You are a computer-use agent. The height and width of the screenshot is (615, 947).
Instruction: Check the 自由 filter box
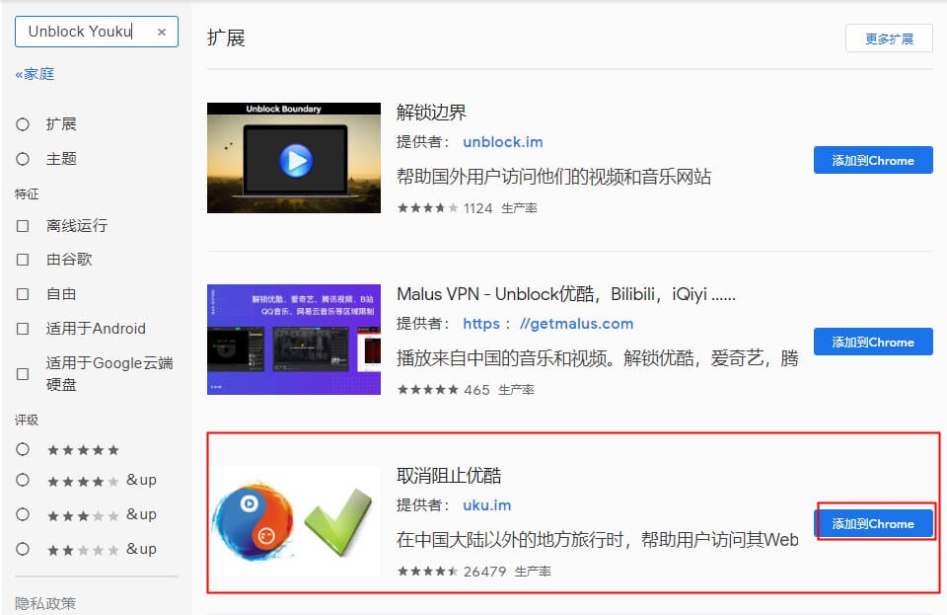pyautogui.click(x=23, y=294)
